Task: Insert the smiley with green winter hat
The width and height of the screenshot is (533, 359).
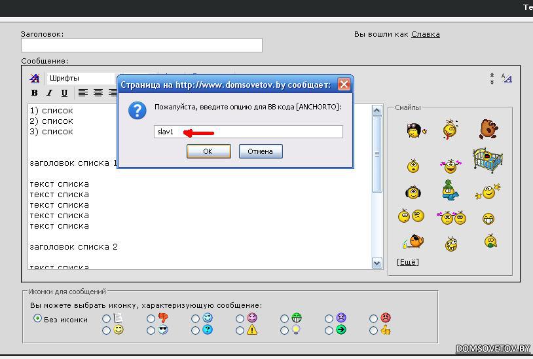Action: [x=450, y=190]
